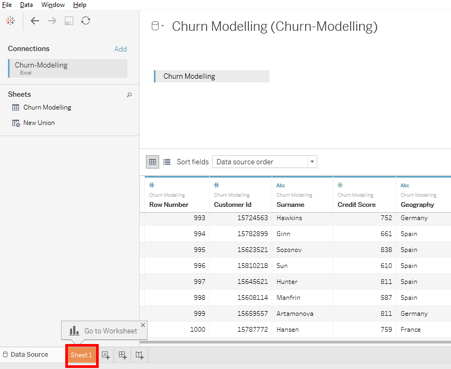Click Add connection link
The width and height of the screenshot is (451, 369).
pos(120,49)
